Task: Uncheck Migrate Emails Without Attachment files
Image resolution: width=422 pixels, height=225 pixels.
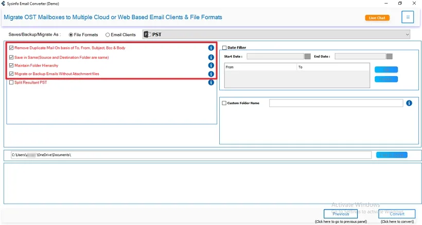Action: pos(11,74)
